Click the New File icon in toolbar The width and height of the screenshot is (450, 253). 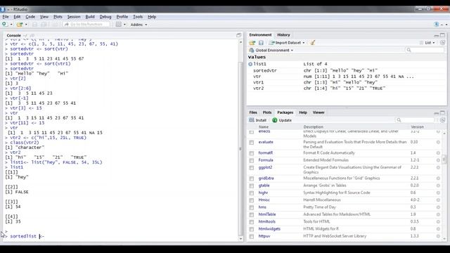coord(5,25)
